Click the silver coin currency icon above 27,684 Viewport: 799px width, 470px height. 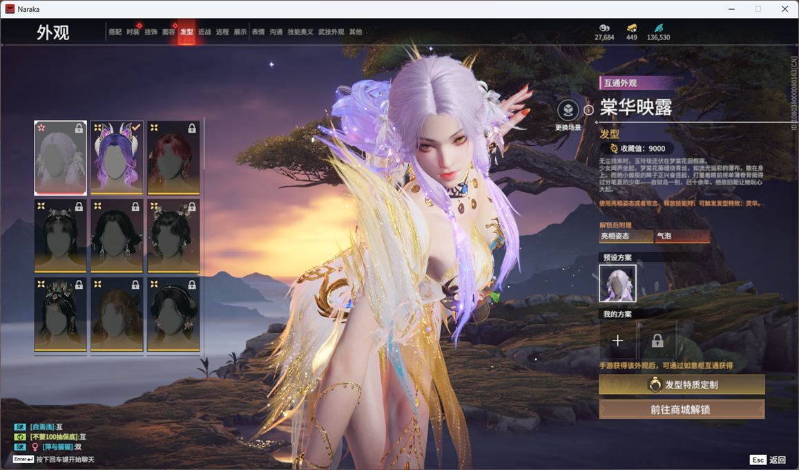pos(604,28)
